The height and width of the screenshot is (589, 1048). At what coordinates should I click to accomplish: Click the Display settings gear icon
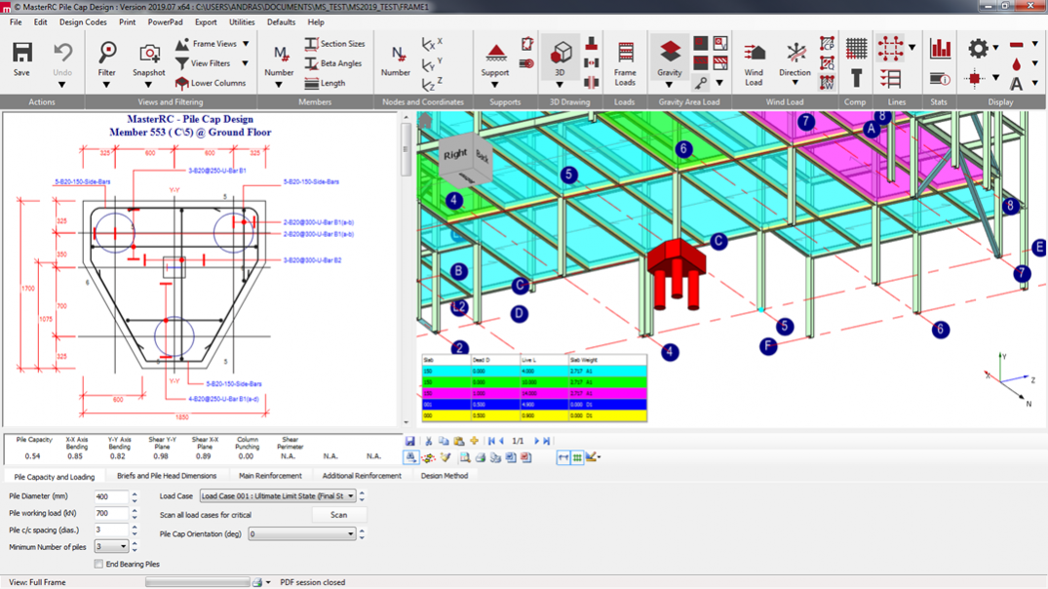click(979, 48)
